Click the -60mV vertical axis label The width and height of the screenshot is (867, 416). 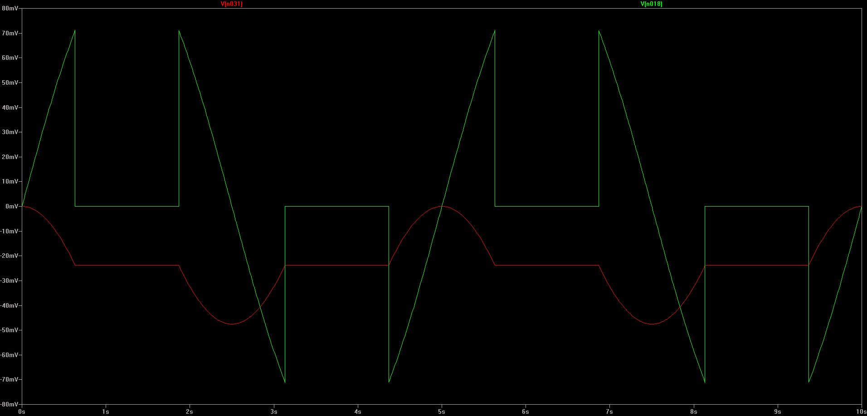[10, 355]
